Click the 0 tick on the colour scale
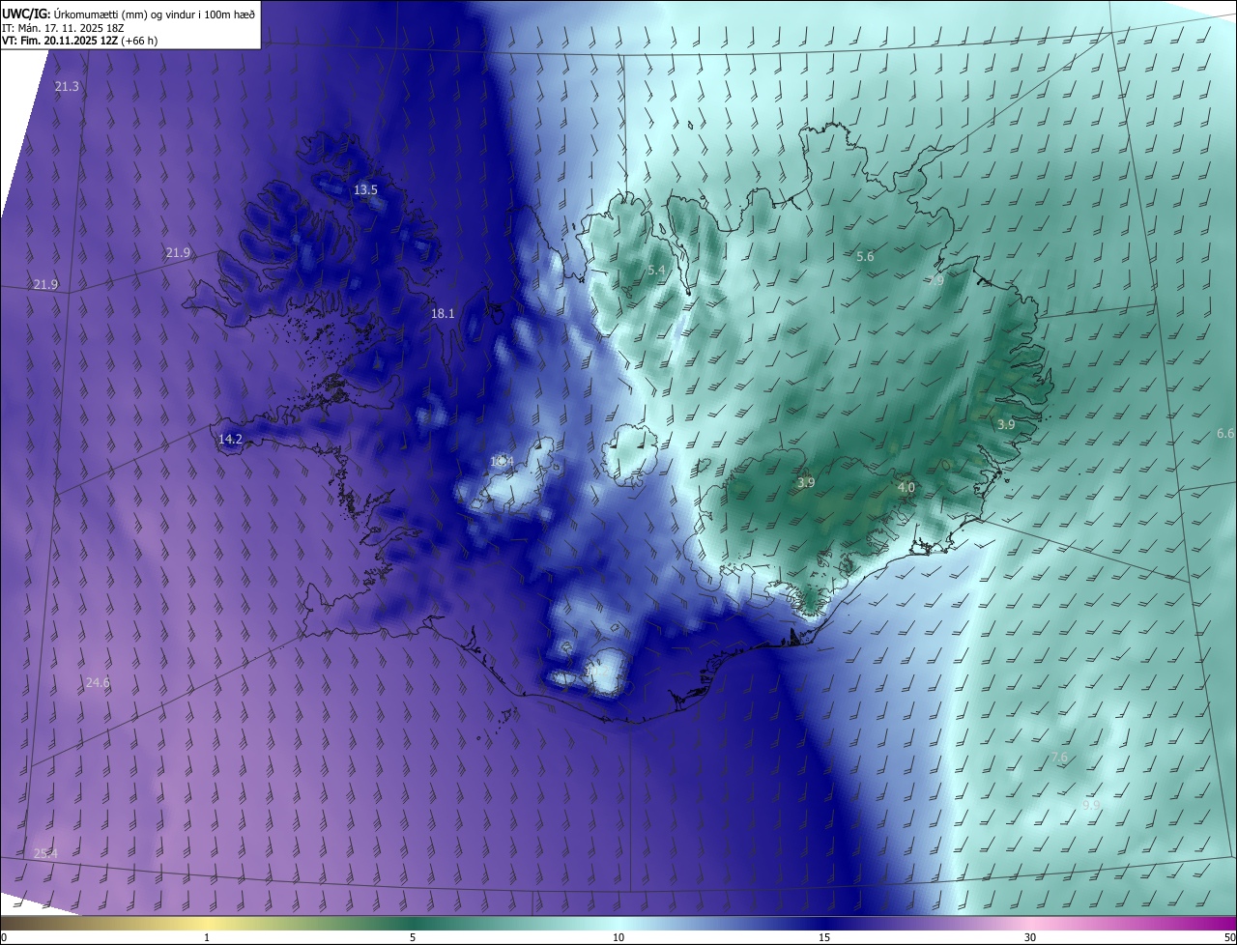The image size is (1237, 945). pos(4,938)
